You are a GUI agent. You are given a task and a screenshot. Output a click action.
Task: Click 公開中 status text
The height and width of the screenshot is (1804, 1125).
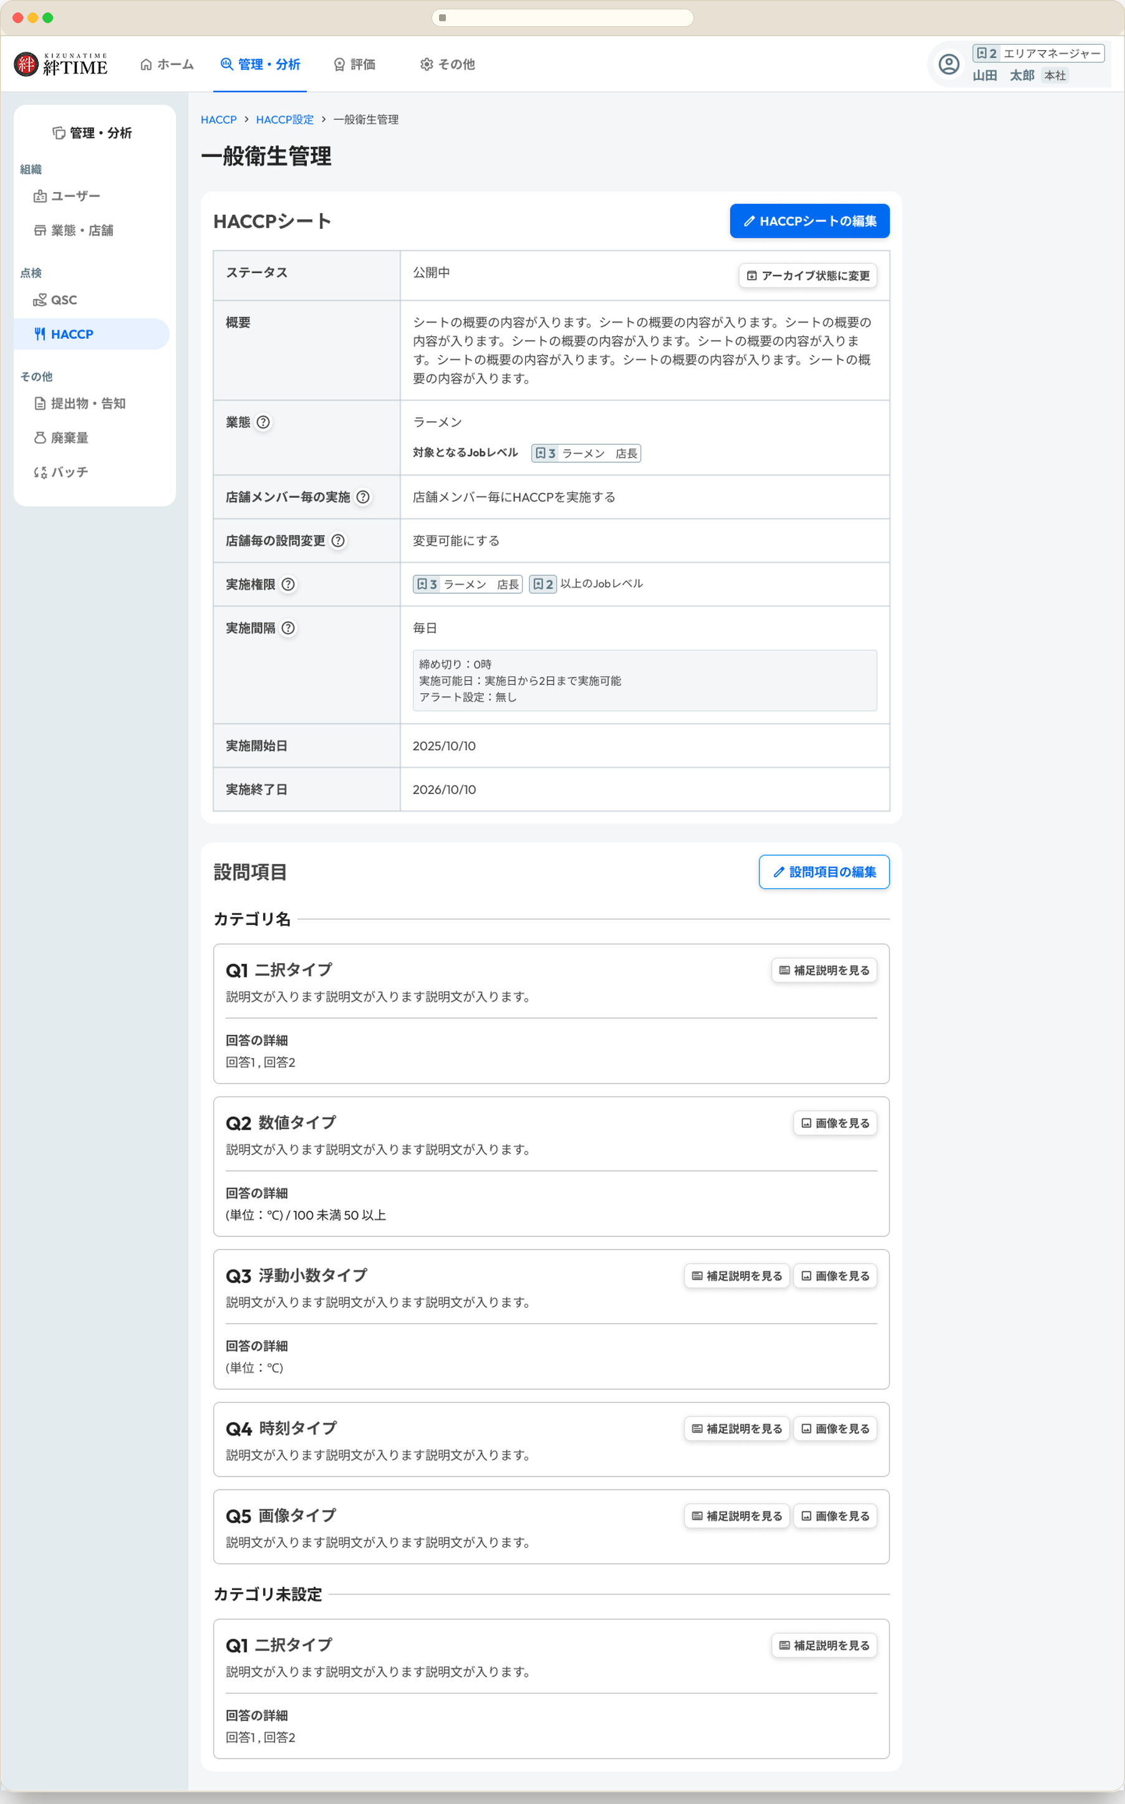[x=432, y=273]
